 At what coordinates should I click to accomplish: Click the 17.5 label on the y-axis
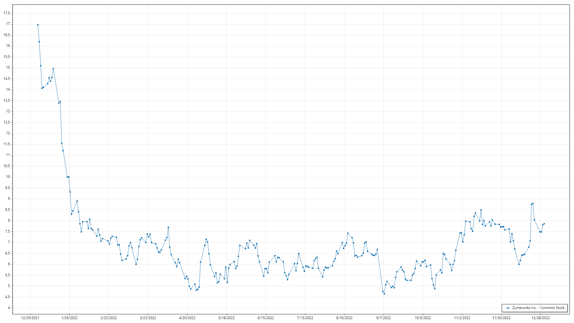point(7,13)
